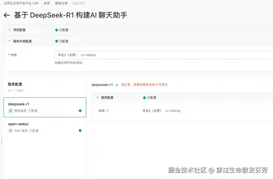Go to 探索 in the breadcrumb
Screen dimensions: 273x179
pyautogui.click(x=47, y=3)
